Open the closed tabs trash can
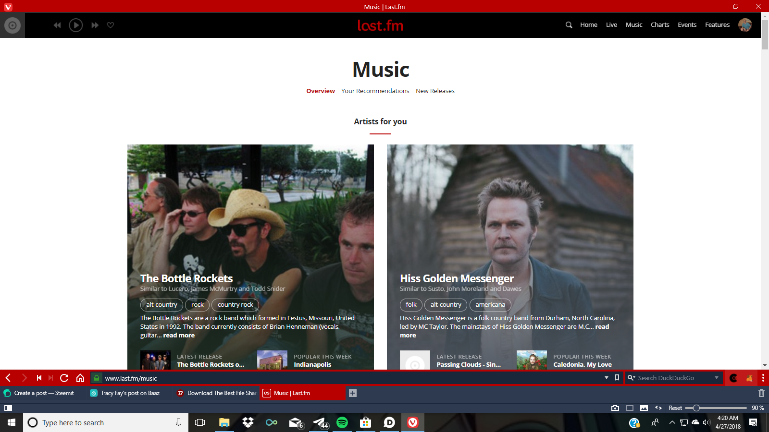The height and width of the screenshot is (432, 769). coord(761,393)
